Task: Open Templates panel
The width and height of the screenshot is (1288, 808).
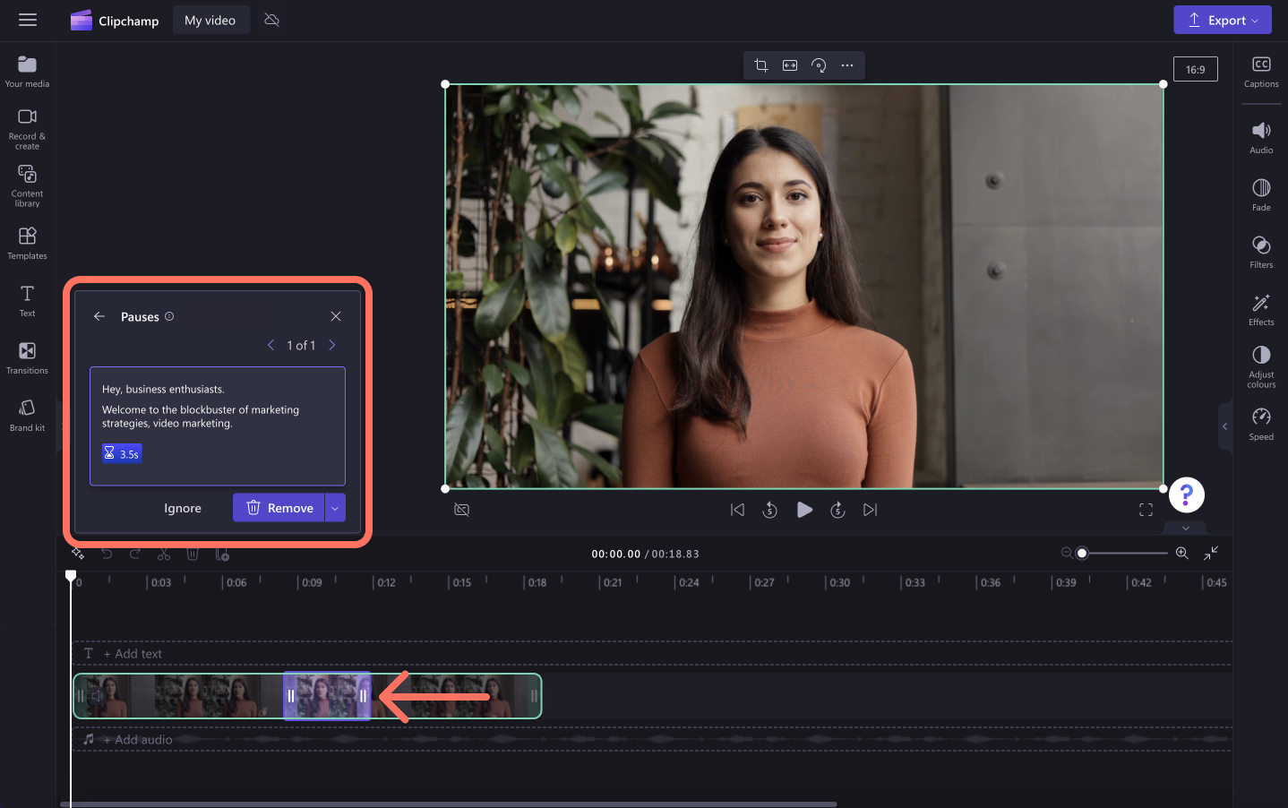Action: tap(28, 243)
